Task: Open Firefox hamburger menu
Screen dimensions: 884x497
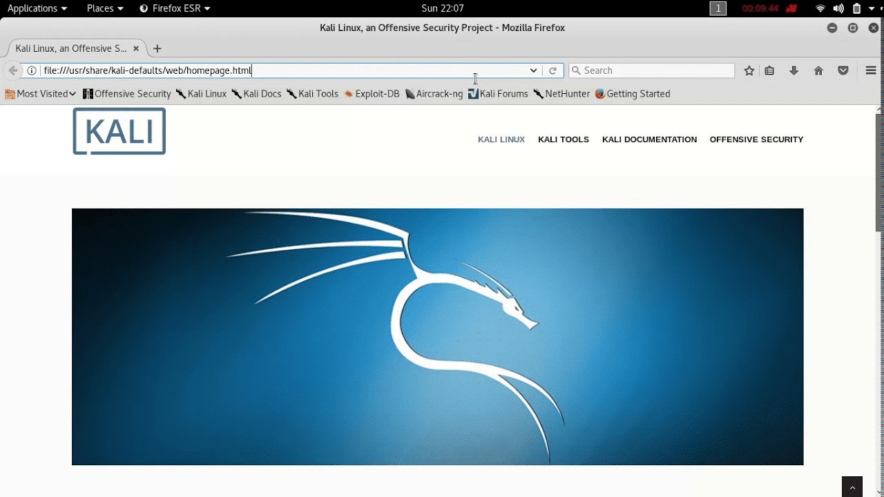Action: point(871,70)
